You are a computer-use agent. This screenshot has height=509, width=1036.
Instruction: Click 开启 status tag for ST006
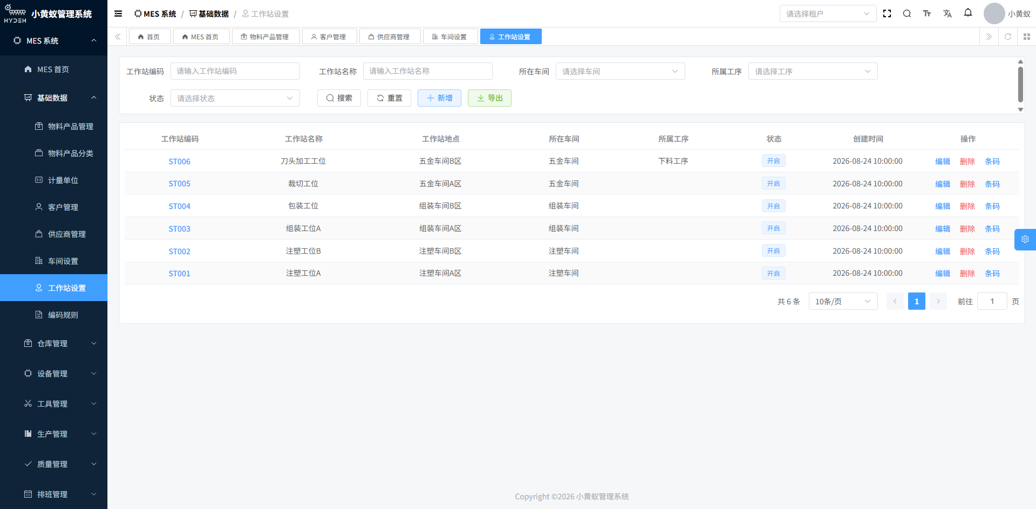point(773,161)
